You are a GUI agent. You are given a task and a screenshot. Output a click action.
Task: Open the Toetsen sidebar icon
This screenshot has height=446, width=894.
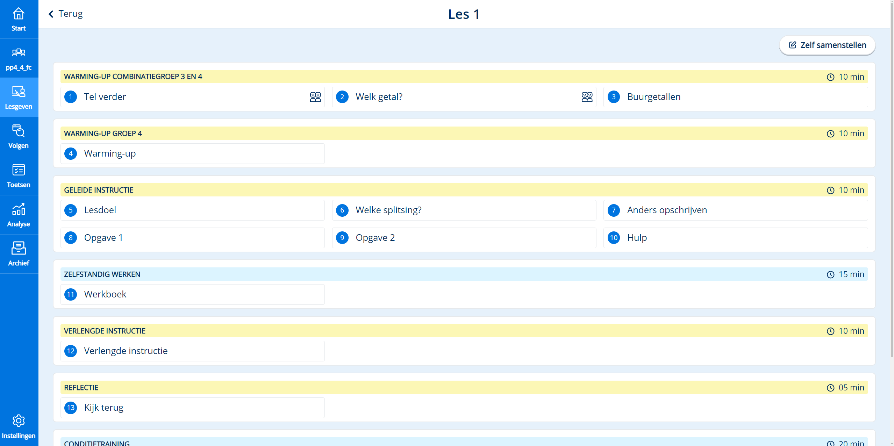19,170
